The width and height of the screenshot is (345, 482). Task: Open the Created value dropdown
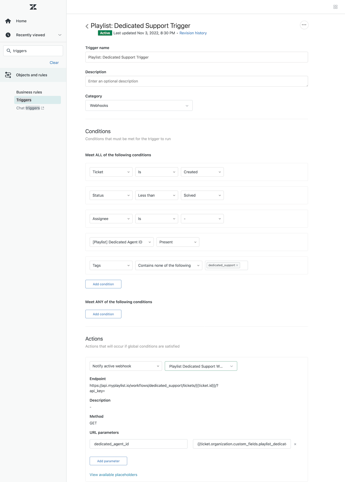pos(202,172)
